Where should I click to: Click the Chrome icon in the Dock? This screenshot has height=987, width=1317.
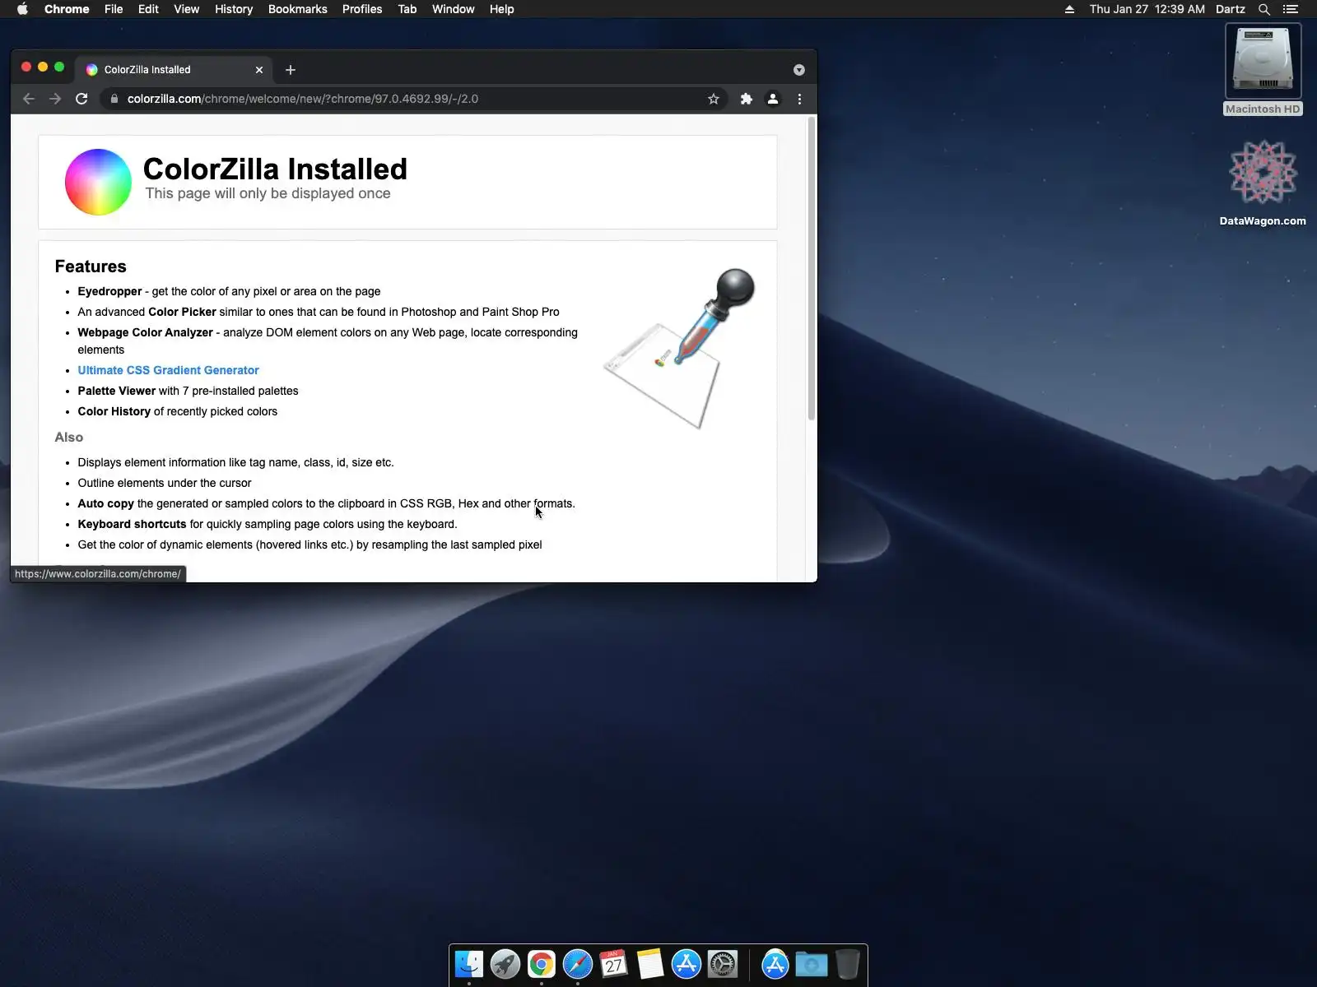[x=542, y=964]
